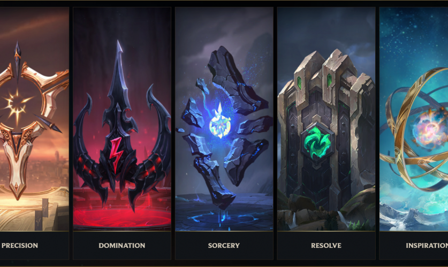Select the Precision rune path label
The height and width of the screenshot is (267, 448).
pos(20,245)
